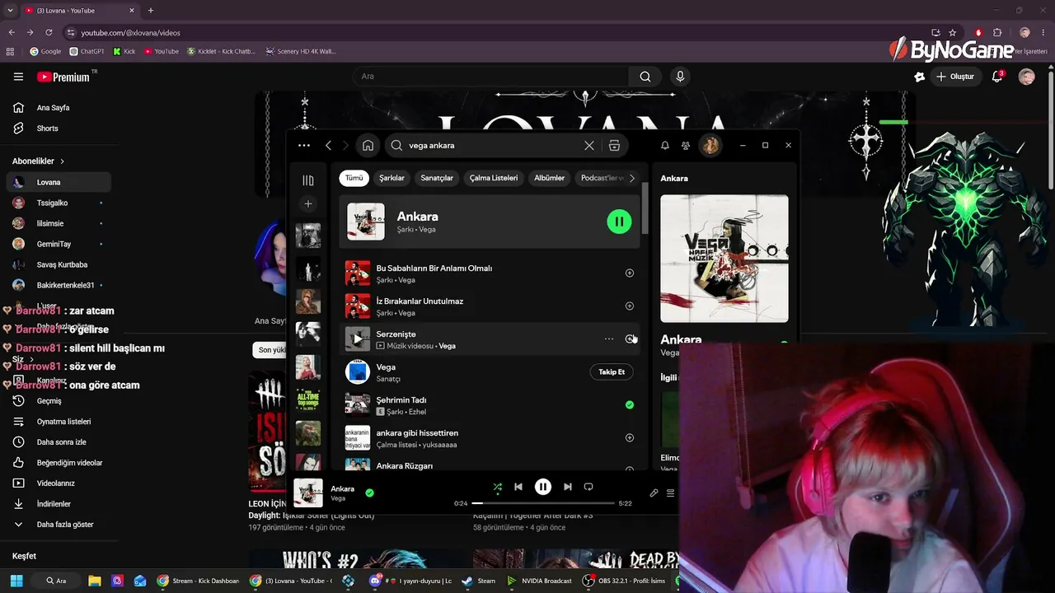This screenshot has width=1055, height=593.
Task: Open the 'Ankara' album cover in the Now Playing panel
Action: pos(724,259)
